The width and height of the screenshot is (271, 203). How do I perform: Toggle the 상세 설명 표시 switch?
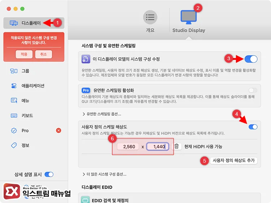(x=49, y=175)
